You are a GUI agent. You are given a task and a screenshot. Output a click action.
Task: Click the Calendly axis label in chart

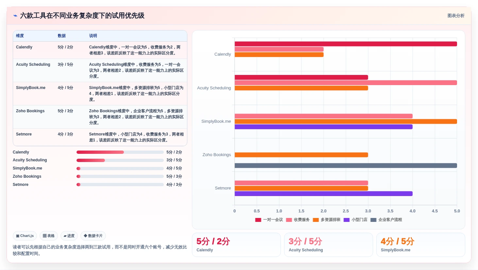[223, 54]
